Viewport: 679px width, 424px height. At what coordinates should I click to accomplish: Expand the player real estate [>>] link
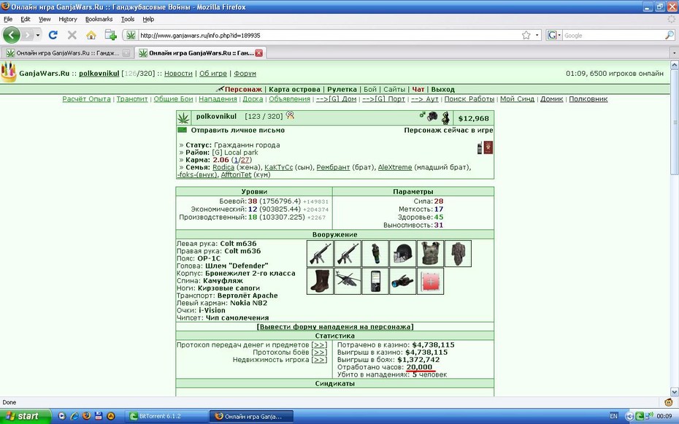coord(319,360)
